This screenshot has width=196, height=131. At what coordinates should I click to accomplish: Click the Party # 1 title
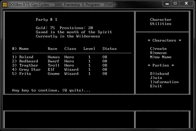[x=46, y=20]
